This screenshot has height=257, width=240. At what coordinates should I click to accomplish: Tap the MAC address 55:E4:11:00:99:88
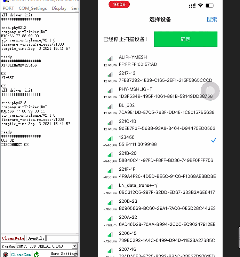tap(138, 144)
